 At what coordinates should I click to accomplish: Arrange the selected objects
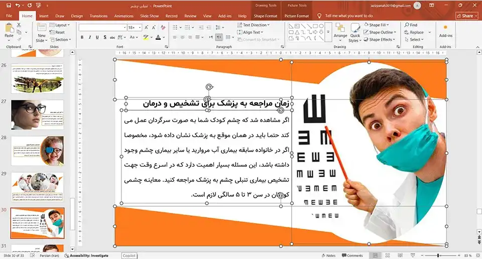(x=340, y=32)
